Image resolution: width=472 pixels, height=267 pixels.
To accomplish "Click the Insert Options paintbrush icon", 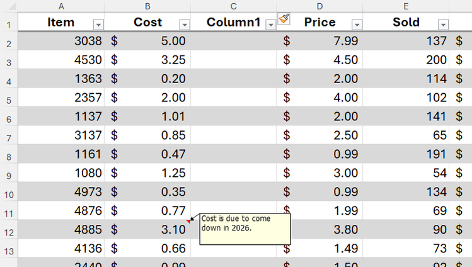I will point(284,19).
